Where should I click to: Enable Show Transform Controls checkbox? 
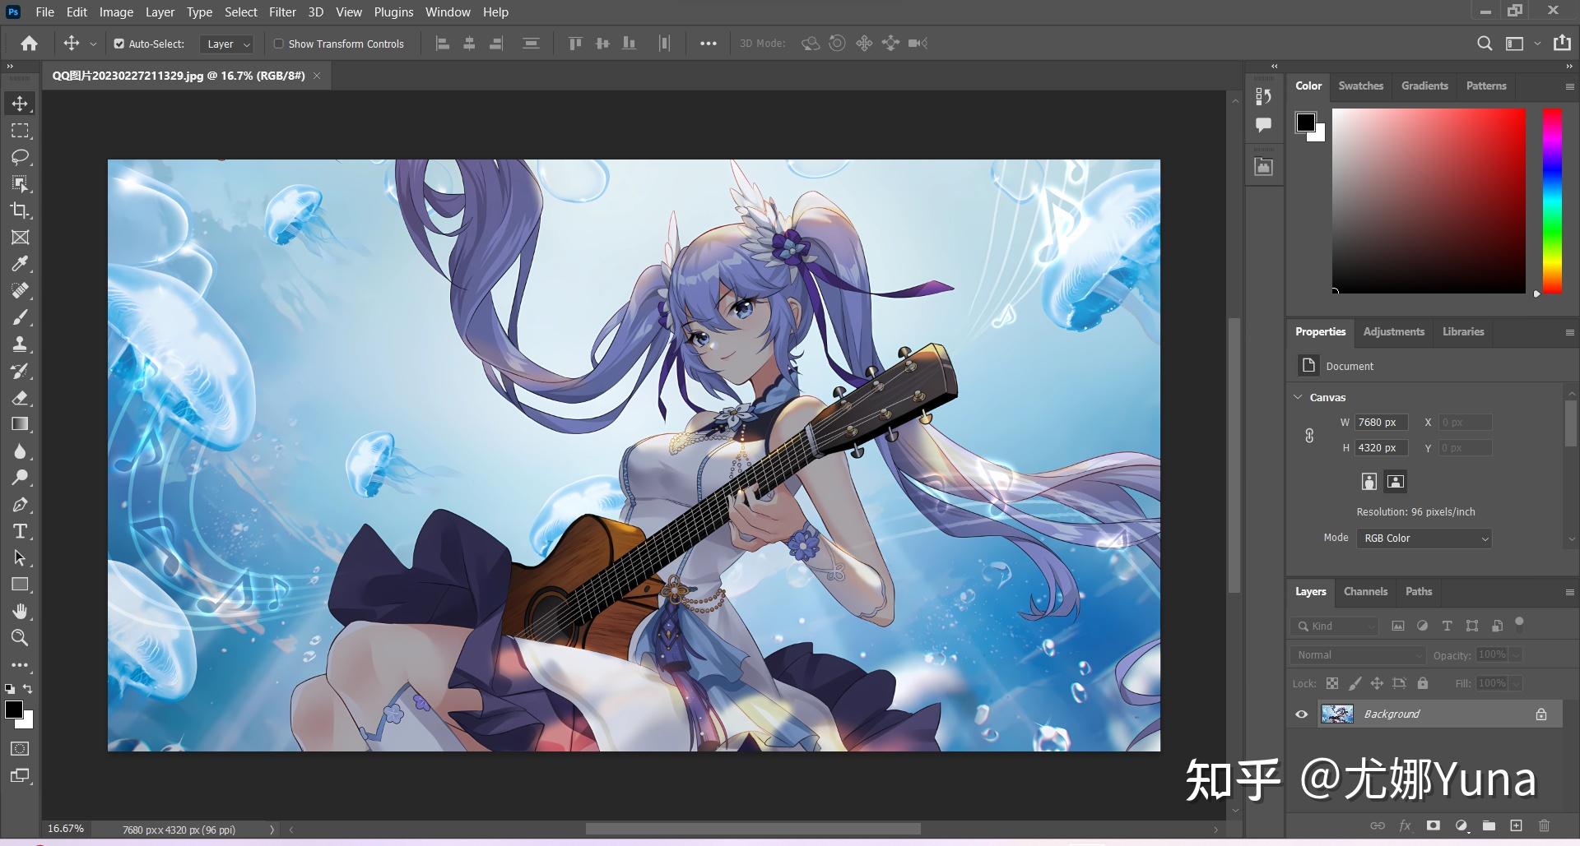279,44
